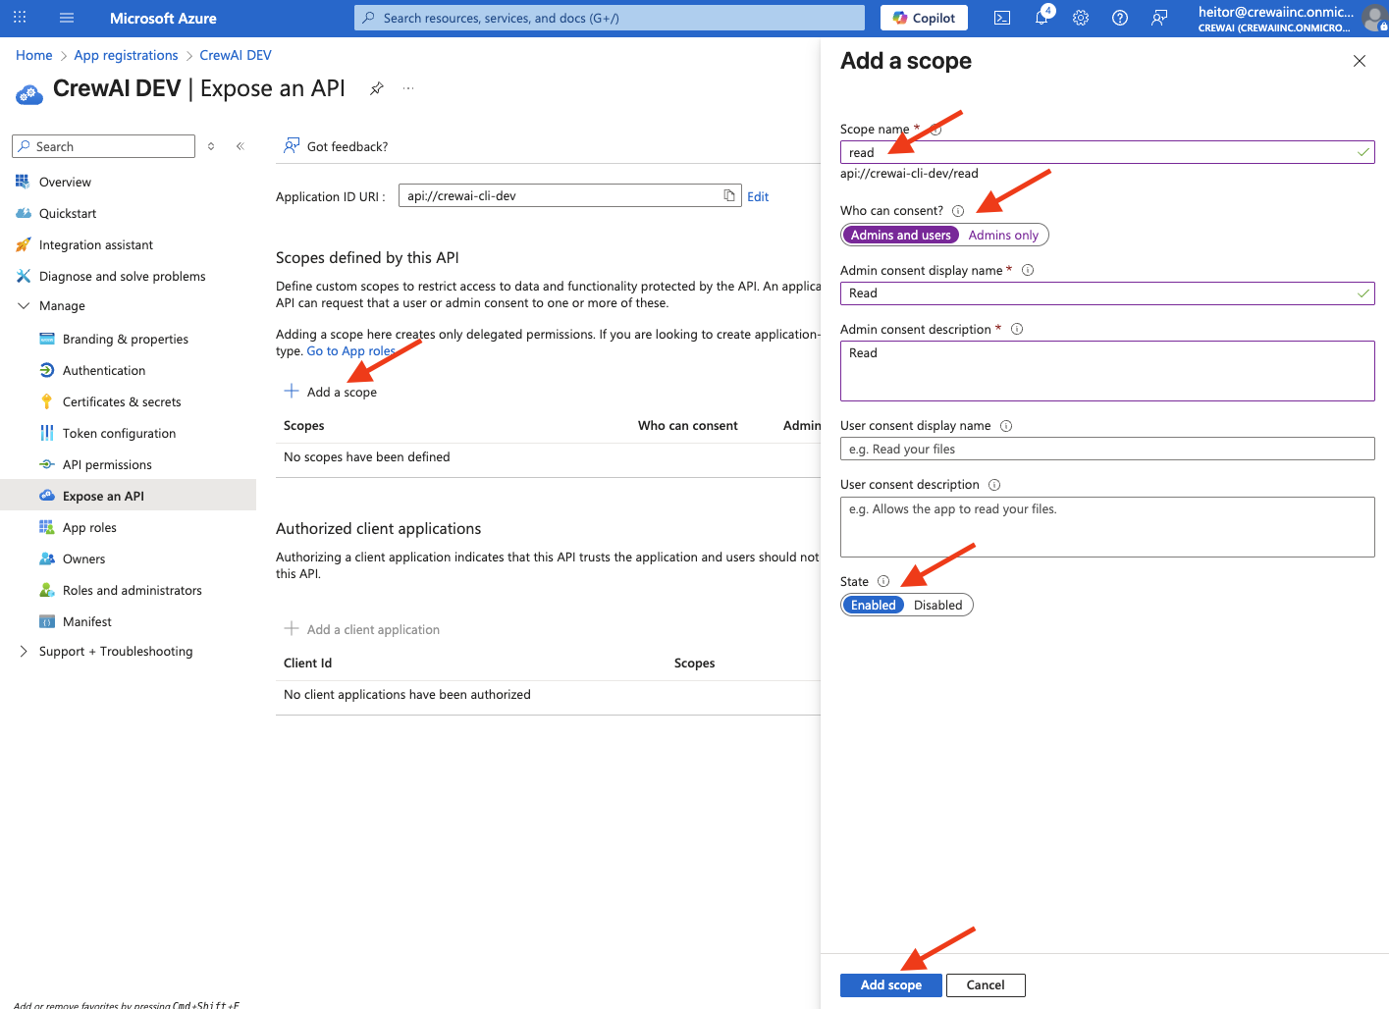Viewport: 1389px width, 1009px height.
Task: Set scope State to Disabled
Action: pos(937,605)
